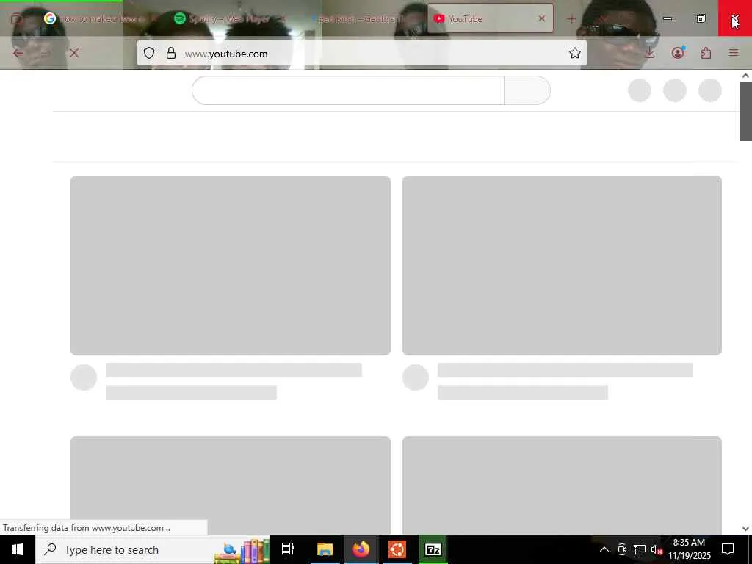
Task: Open the clock showing 8:35 AM
Action: [689, 549]
